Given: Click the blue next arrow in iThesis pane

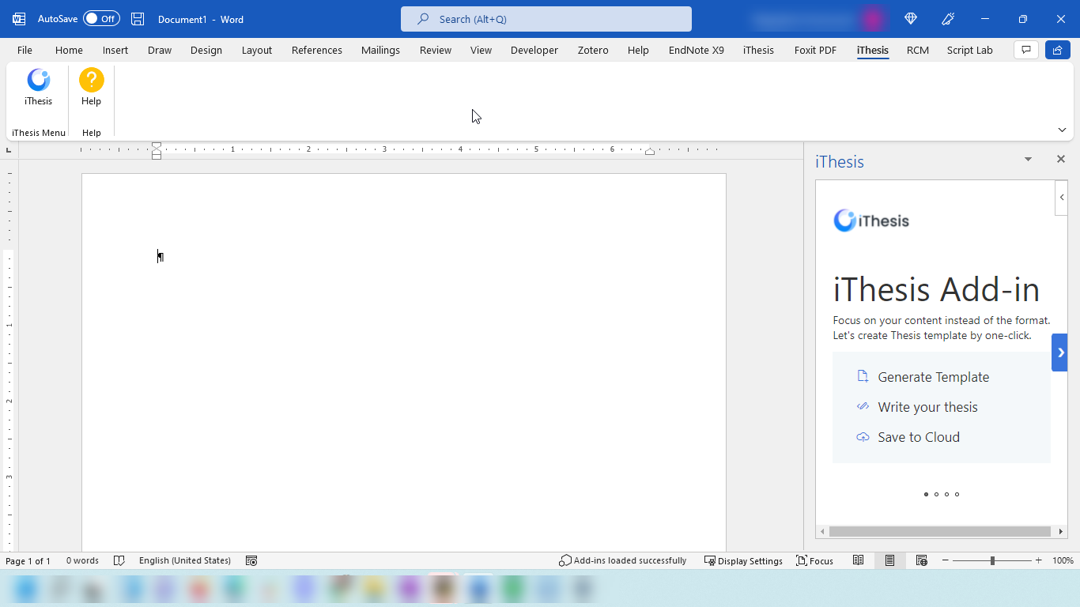Looking at the screenshot, I should click(1059, 353).
